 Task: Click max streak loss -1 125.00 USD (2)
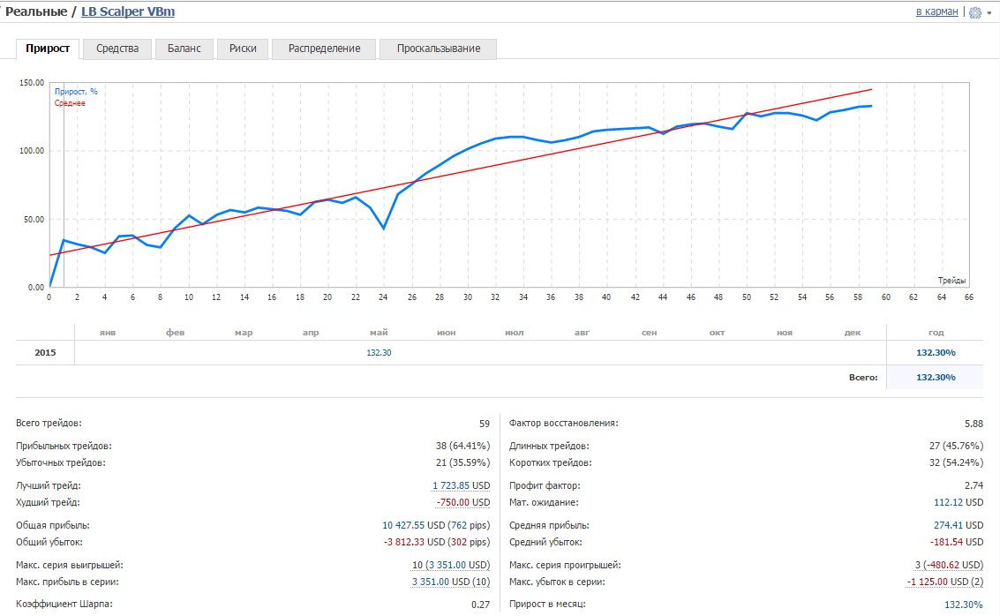click(x=945, y=582)
